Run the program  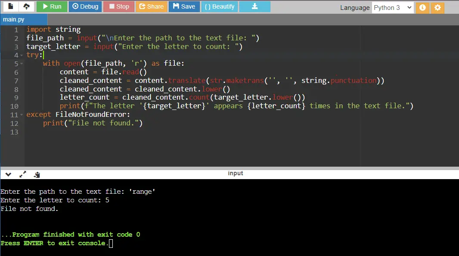[x=52, y=6]
